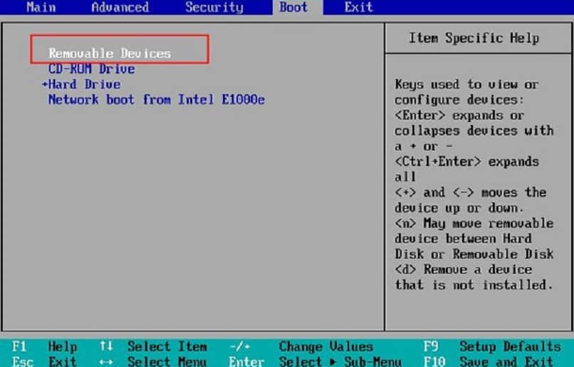Screen dimensions: 574x367
Task: Select the Boot tab
Action: [293, 7]
